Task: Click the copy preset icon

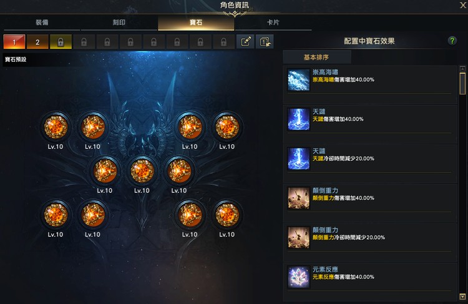Action: pos(265,42)
